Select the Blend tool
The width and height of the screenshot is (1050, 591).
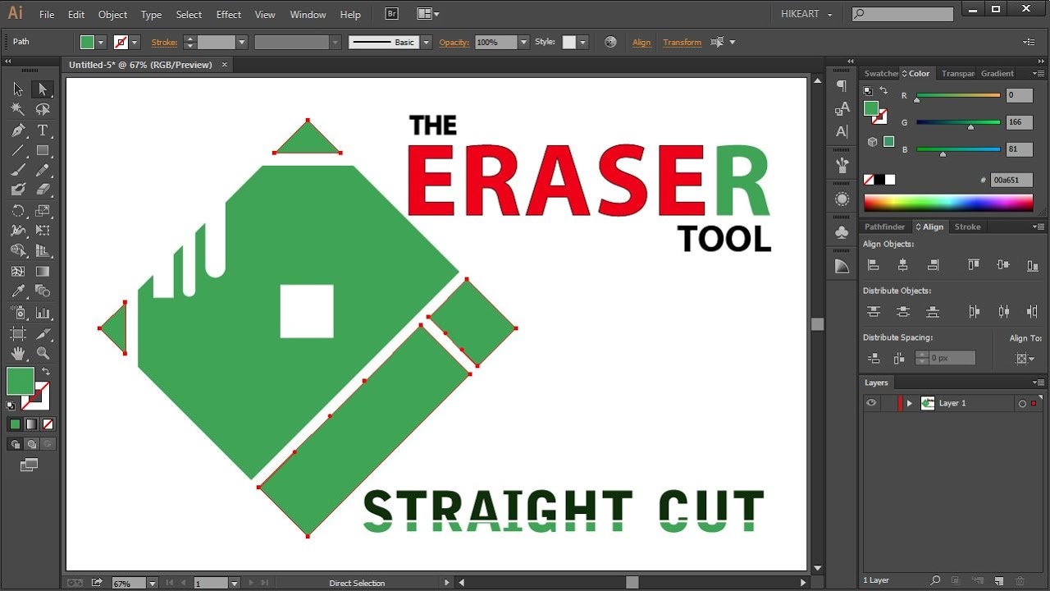(x=43, y=291)
